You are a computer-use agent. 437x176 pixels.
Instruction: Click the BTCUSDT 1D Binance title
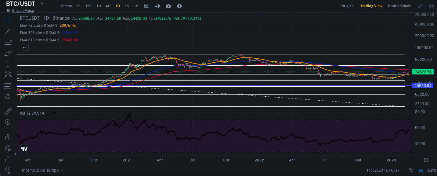[x=45, y=18]
